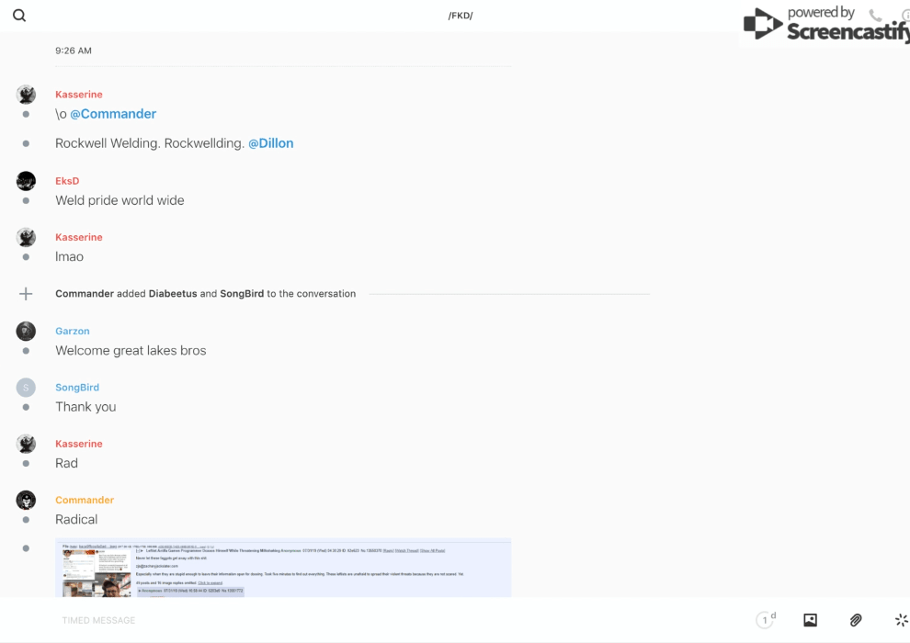Attach a file using paperclip icon
Screen dimensions: 910x643
click(856, 620)
